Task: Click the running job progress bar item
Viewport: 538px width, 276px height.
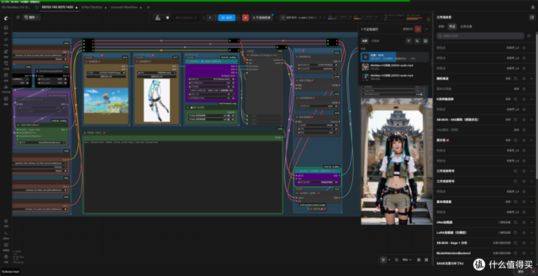Action: tap(395, 57)
